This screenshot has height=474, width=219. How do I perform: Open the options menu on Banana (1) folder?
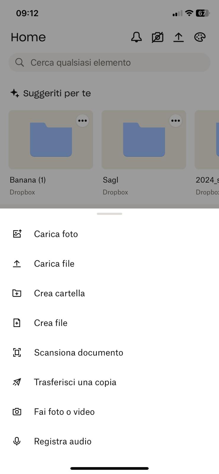click(82, 121)
